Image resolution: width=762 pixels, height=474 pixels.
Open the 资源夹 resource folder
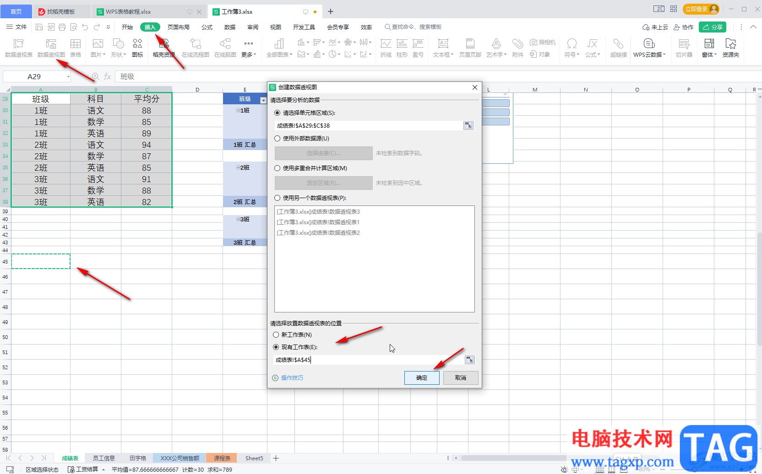(731, 48)
